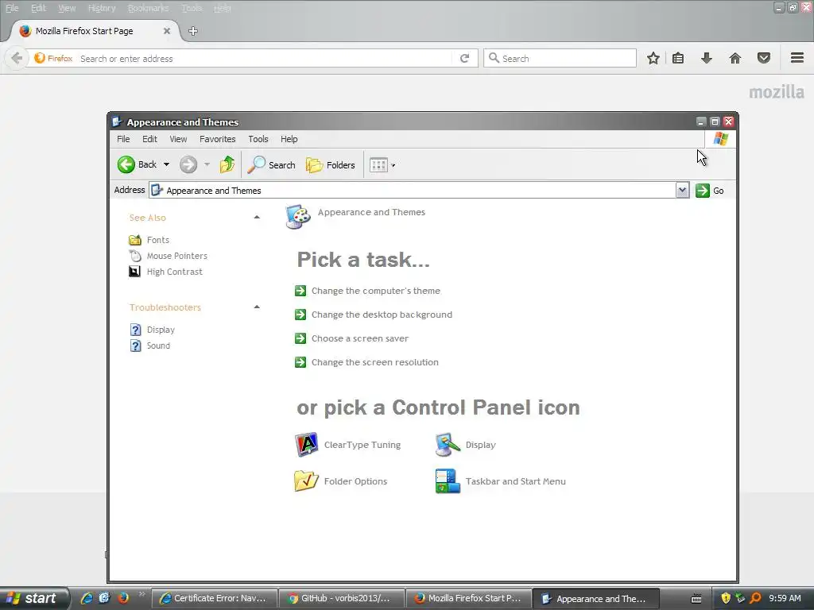
Task: Open the Fonts folder icon
Action: [x=135, y=240]
